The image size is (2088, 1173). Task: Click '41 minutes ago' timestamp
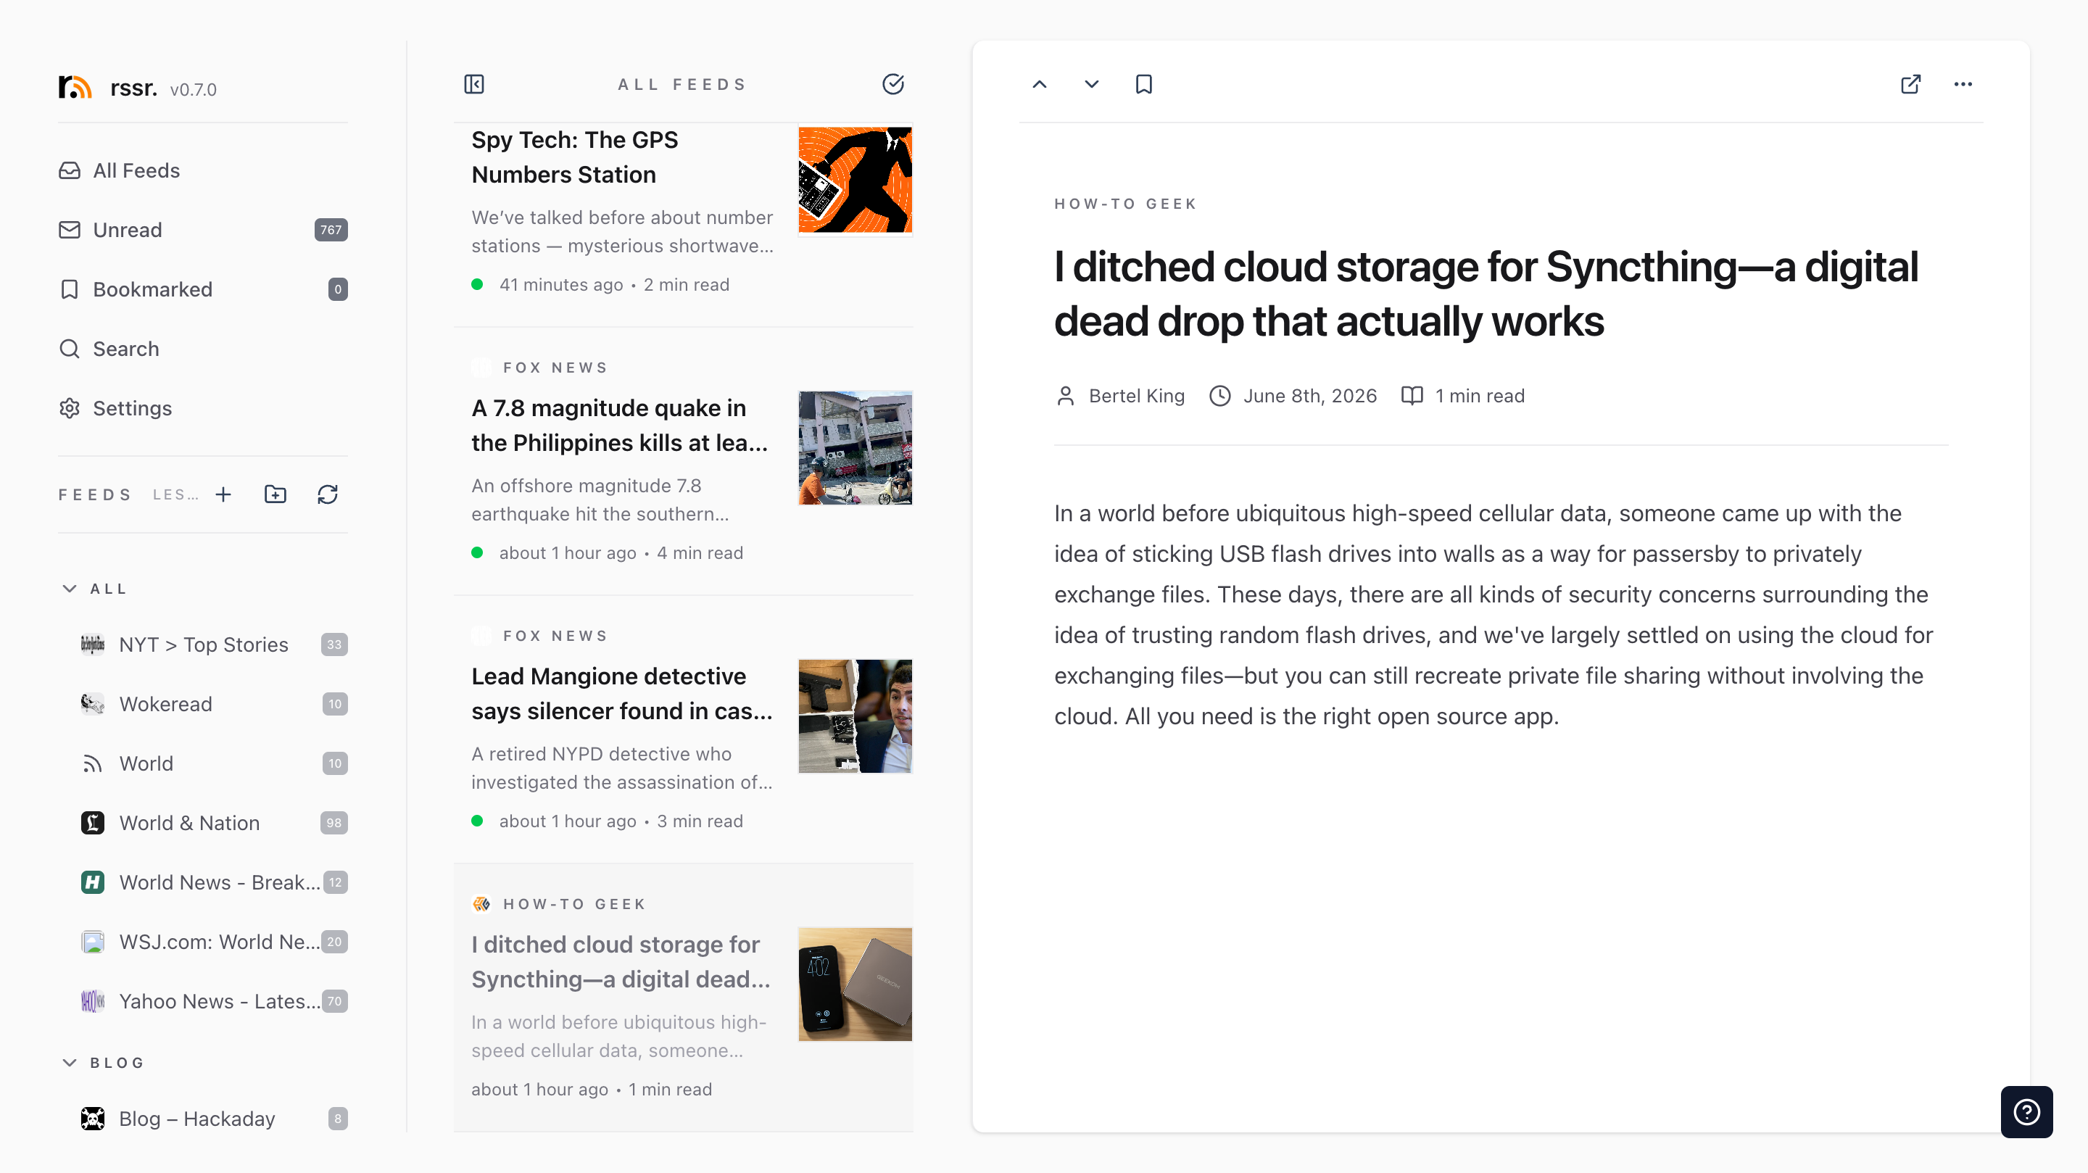click(x=561, y=284)
